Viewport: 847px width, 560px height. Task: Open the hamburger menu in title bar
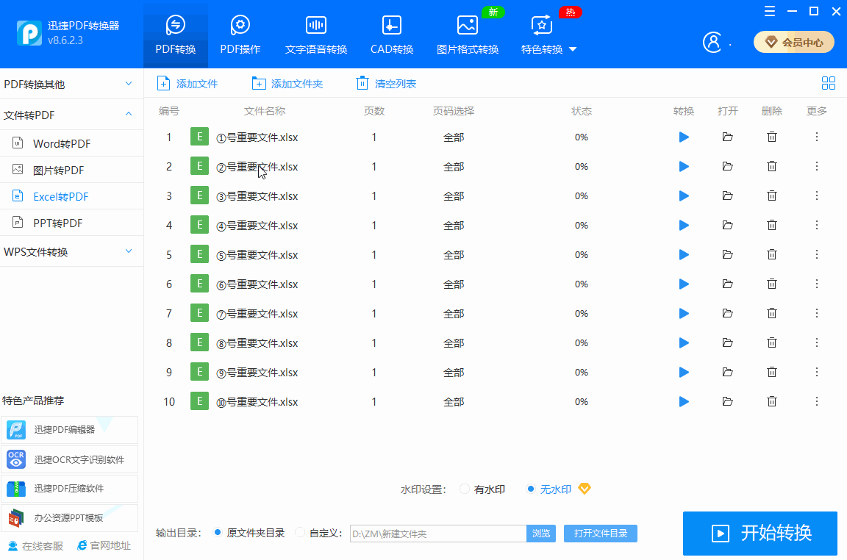[x=770, y=11]
